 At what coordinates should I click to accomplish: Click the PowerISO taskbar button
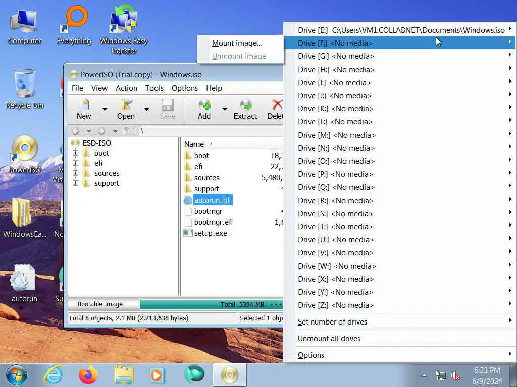[230, 375]
